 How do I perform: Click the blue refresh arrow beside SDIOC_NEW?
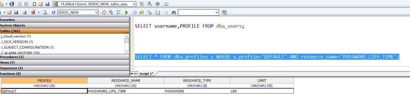click(x=53, y=12)
